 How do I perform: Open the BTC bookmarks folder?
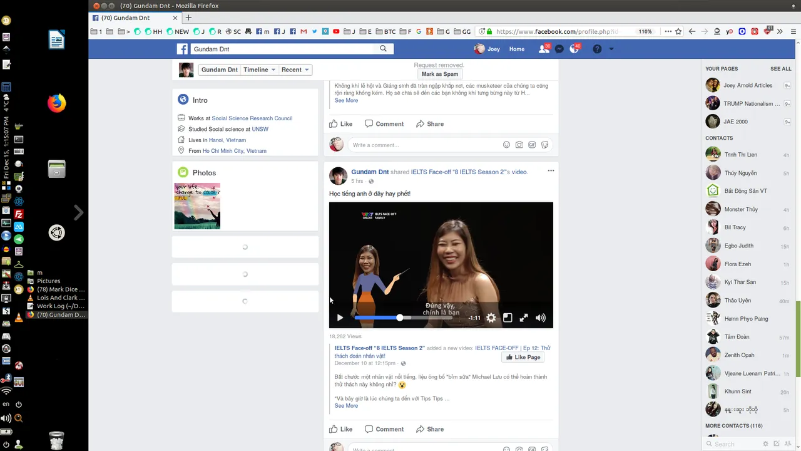[x=385, y=31]
